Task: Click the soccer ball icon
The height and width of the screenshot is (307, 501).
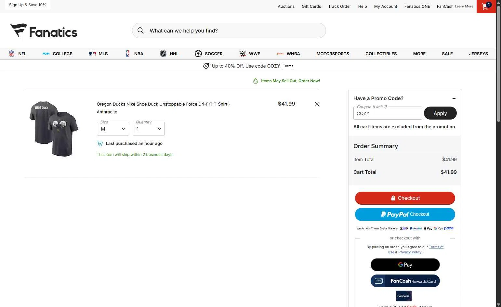Action: [198, 54]
